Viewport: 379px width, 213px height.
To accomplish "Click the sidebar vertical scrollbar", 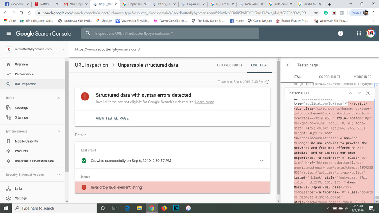I will 67,116.
